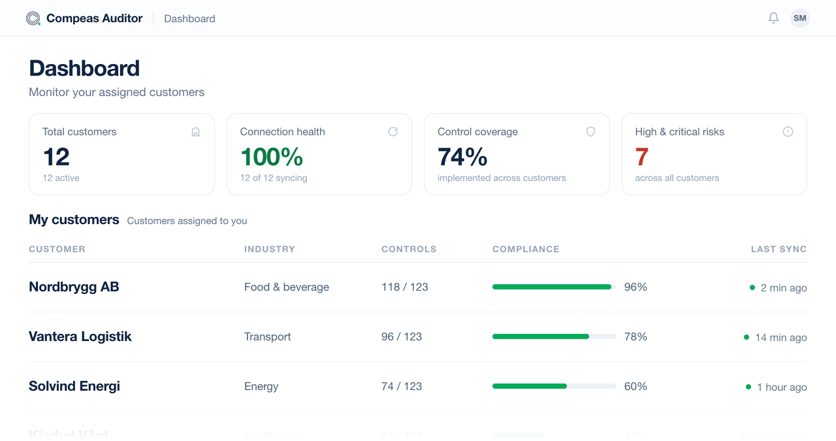The height and width of the screenshot is (441, 836).
Task: Click Monitor your assigned customers subtitle
Action: point(117,92)
